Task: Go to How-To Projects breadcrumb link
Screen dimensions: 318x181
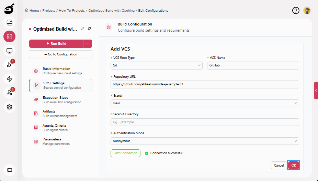Action: click(x=72, y=11)
